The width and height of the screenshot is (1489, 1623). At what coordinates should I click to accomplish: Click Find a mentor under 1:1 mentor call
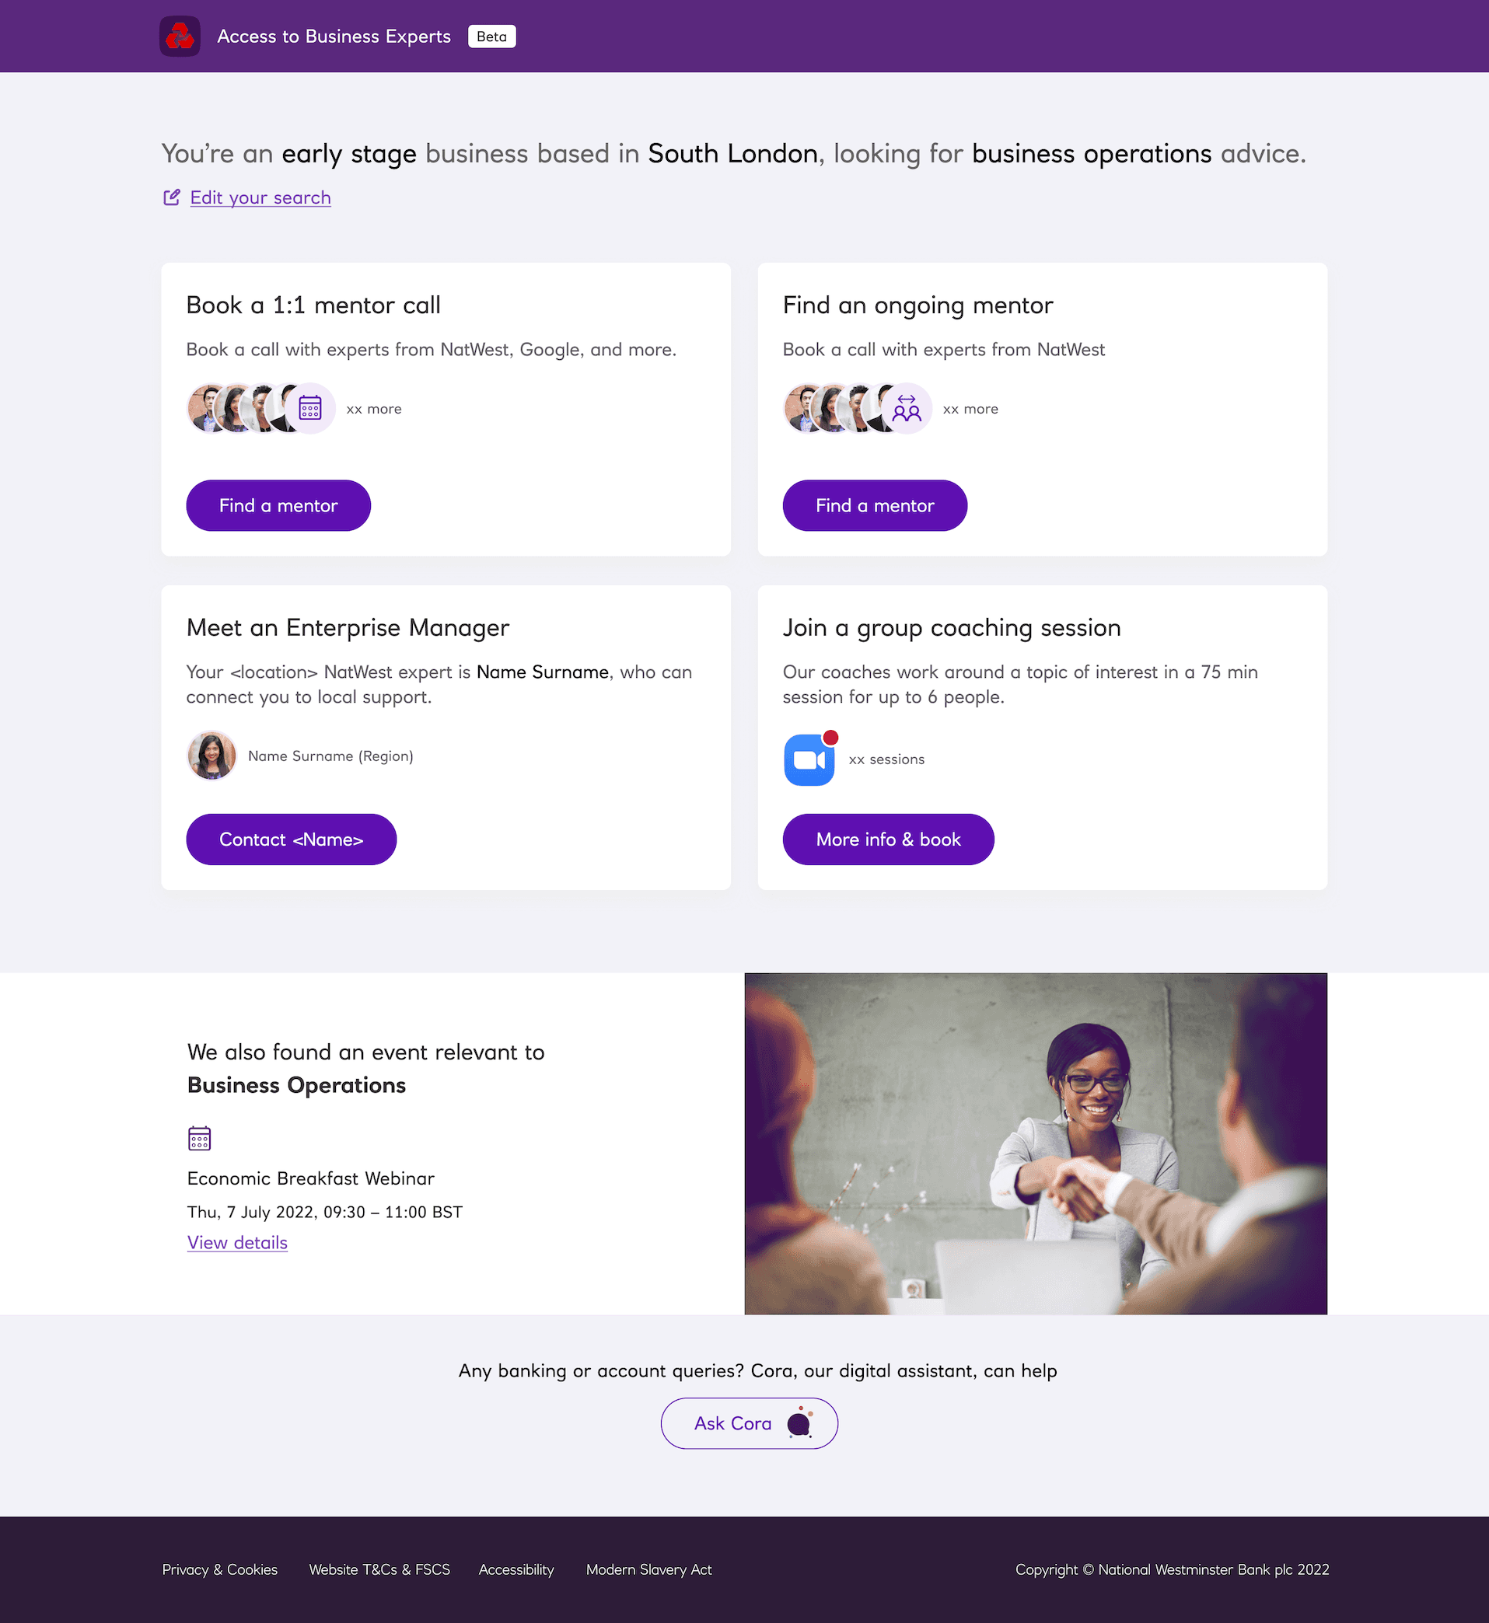point(278,505)
